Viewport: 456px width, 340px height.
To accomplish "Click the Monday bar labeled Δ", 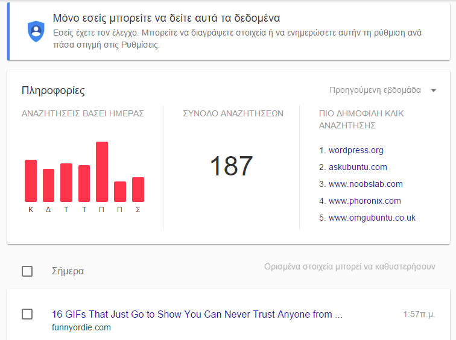I will point(49,185).
